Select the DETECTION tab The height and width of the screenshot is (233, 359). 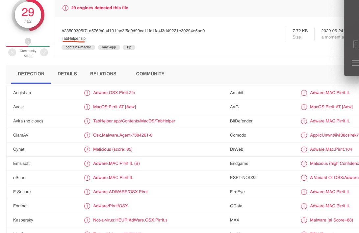click(31, 74)
